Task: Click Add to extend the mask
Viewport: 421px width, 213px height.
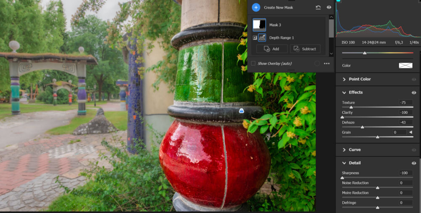Action: coord(272,49)
